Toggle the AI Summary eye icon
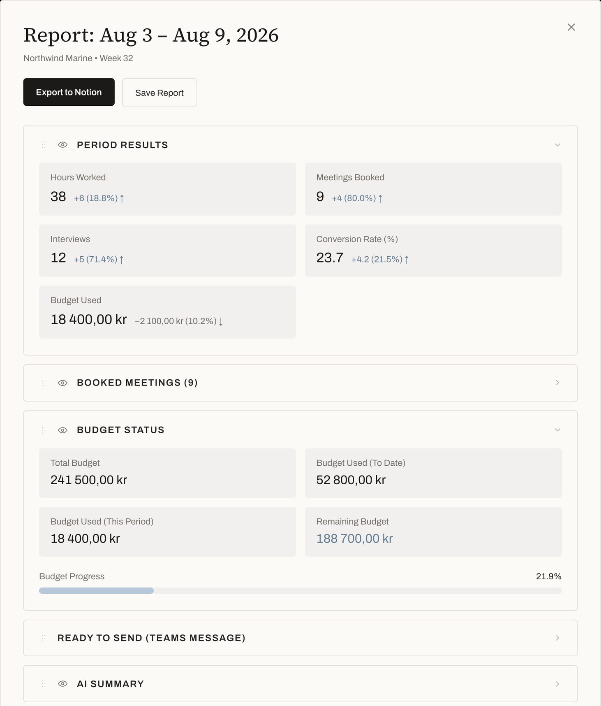601x706 pixels. [62, 684]
